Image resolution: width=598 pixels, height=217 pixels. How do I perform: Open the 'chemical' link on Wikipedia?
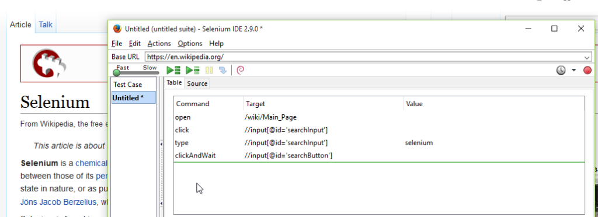tap(91, 163)
